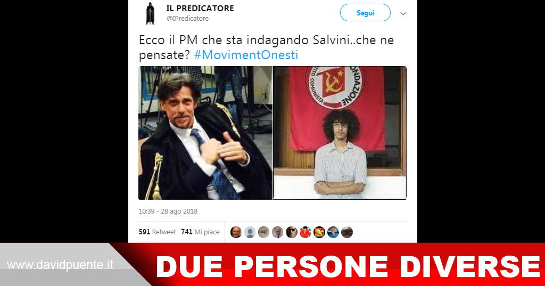Image resolution: width=545 pixels, height=286 pixels.
Task: Open the fourth liker avatar icon
Action: [278, 232]
